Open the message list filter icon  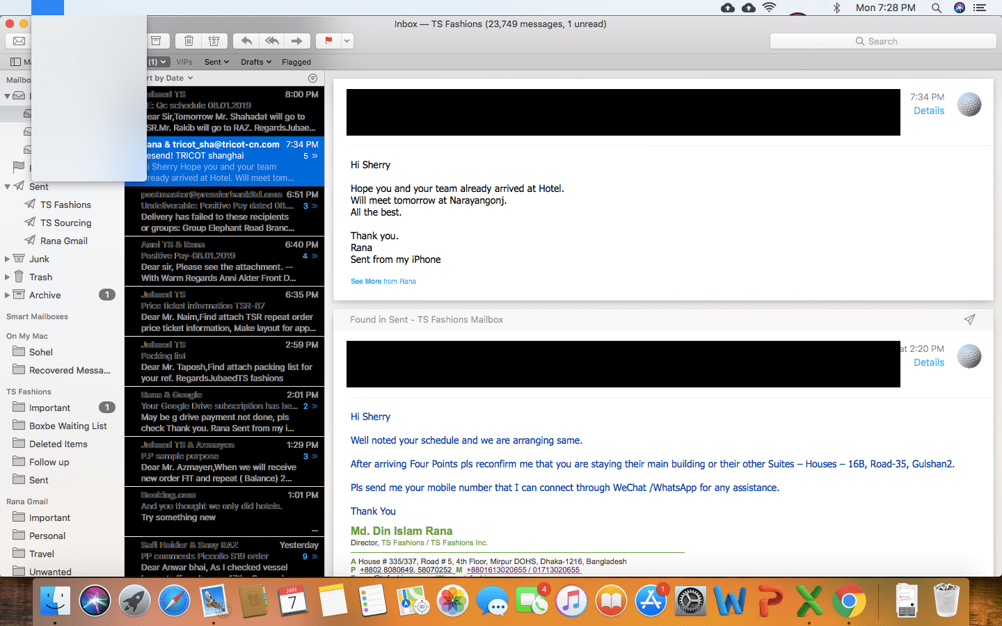312,78
